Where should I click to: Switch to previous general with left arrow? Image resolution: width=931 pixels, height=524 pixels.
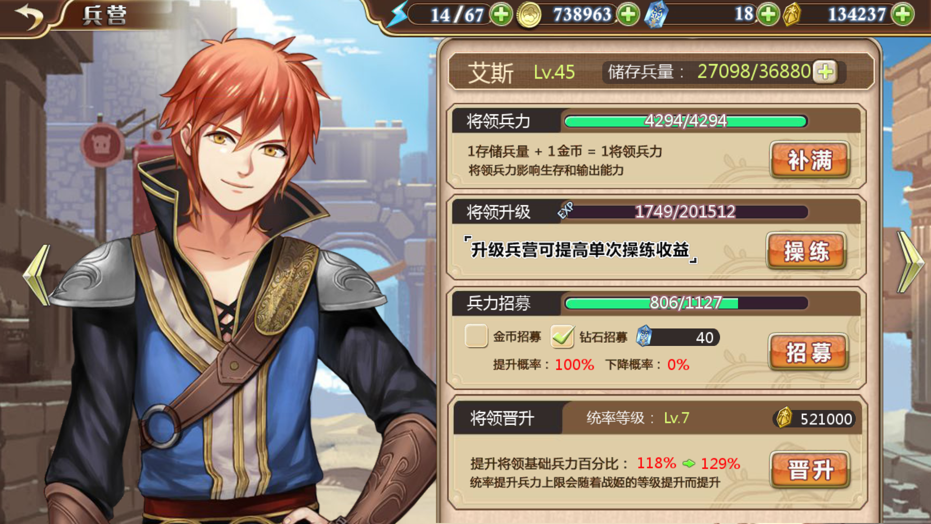coord(38,275)
